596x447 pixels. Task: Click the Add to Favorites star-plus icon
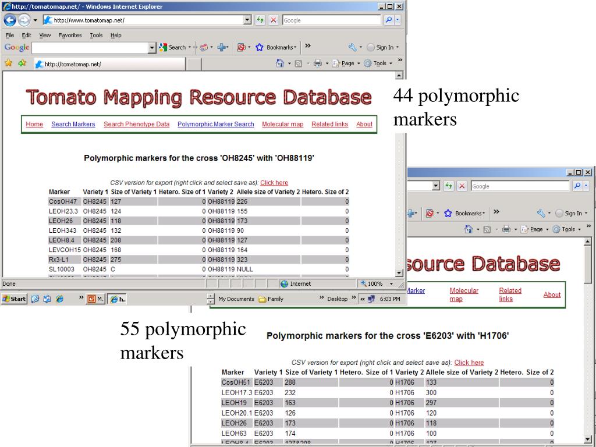[x=22, y=63]
